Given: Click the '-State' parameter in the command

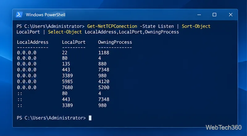Looking at the screenshot, I should (148, 26).
